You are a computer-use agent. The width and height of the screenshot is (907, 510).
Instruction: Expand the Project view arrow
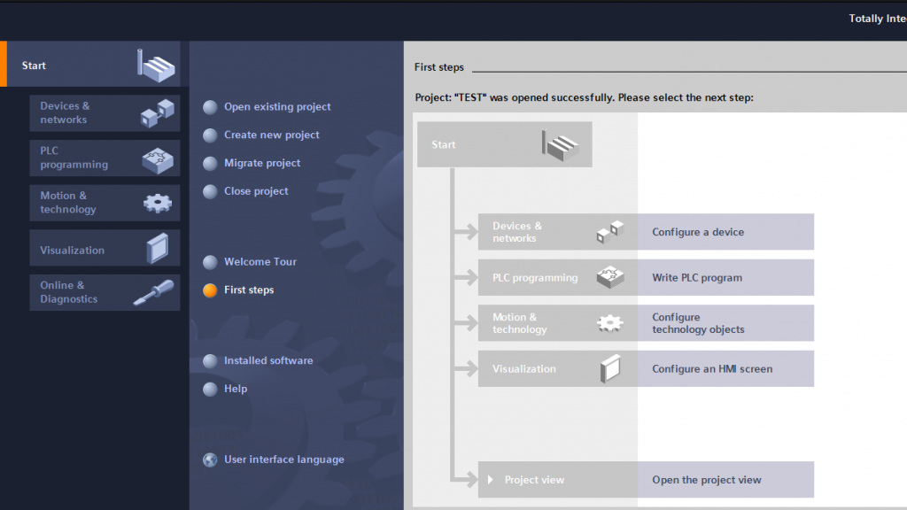(x=491, y=480)
